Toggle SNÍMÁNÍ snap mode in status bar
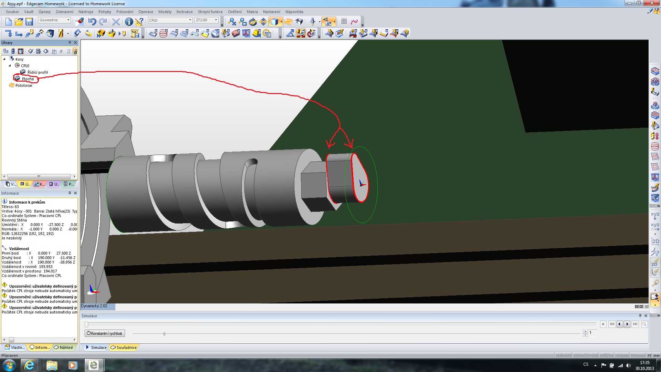Viewport: 661px width, 372px height. (x=563, y=355)
